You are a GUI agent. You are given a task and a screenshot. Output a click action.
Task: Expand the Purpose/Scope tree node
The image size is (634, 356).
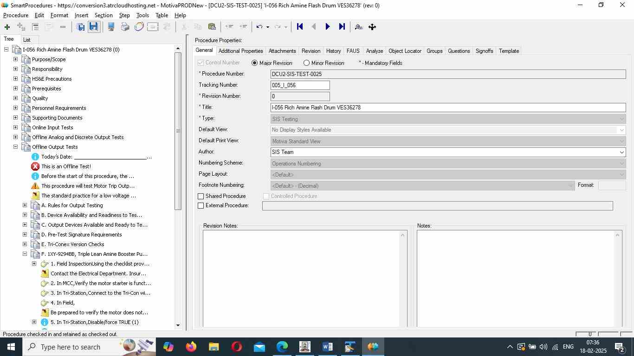click(x=15, y=59)
